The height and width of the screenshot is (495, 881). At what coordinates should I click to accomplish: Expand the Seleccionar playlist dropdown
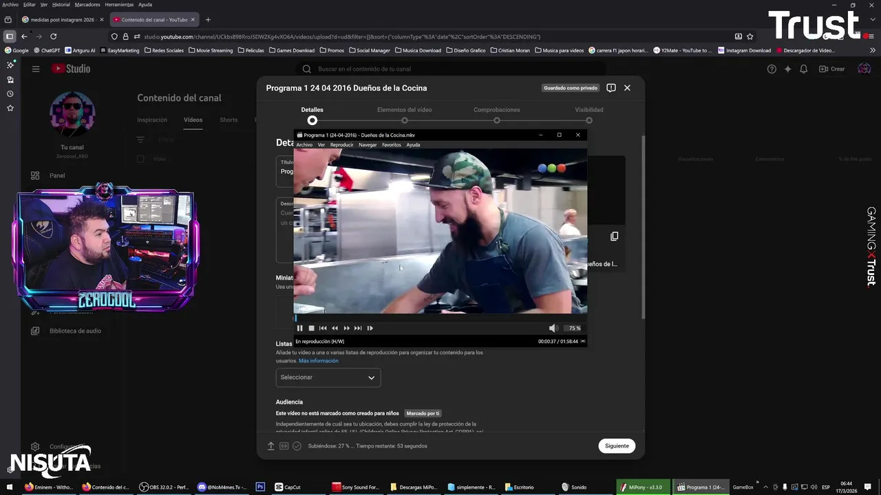pyautogui.click(x=328, y=377)
